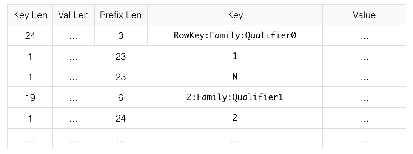Select the Prefix Len cell showing 0
This screenshot has height=154, width=413.
point(120,36)
